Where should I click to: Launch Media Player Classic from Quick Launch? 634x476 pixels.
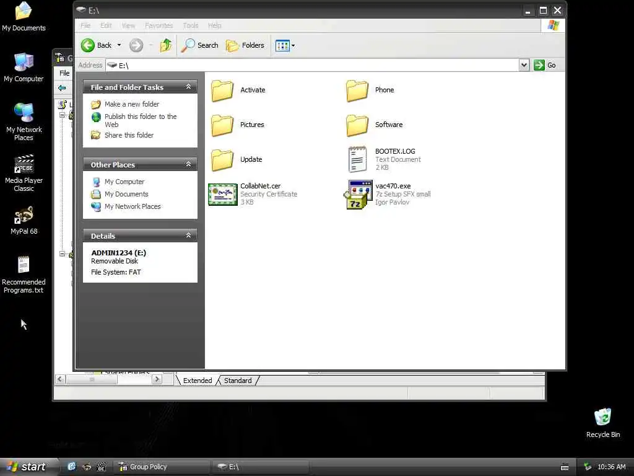point(101,467)
